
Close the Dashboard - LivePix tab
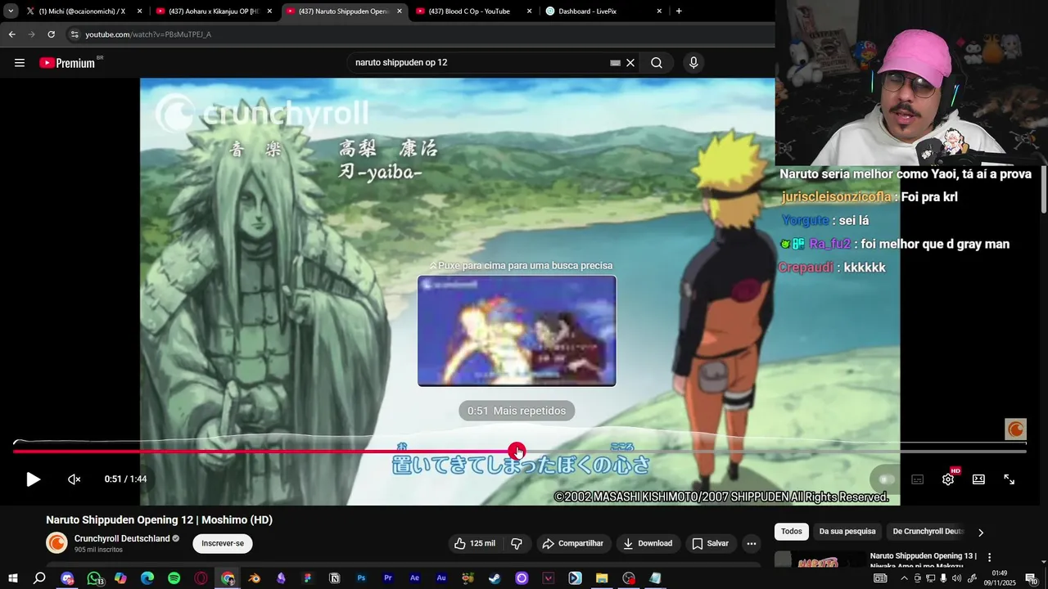[x=659, y=11]
